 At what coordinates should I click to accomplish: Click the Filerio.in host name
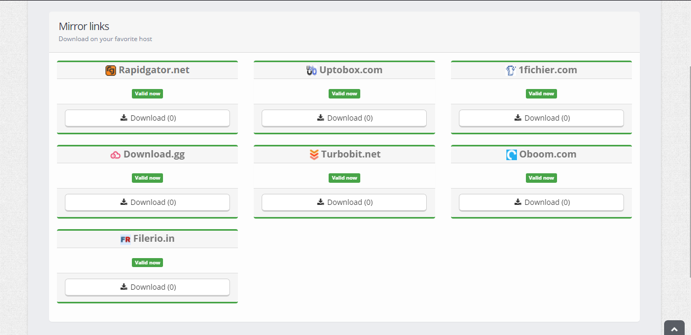pyautogui.click(x=153, y=239)
